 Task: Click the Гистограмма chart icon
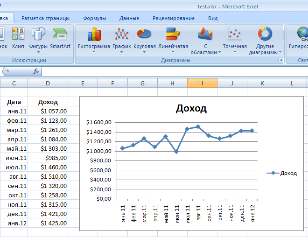click(x=94, y=35)
